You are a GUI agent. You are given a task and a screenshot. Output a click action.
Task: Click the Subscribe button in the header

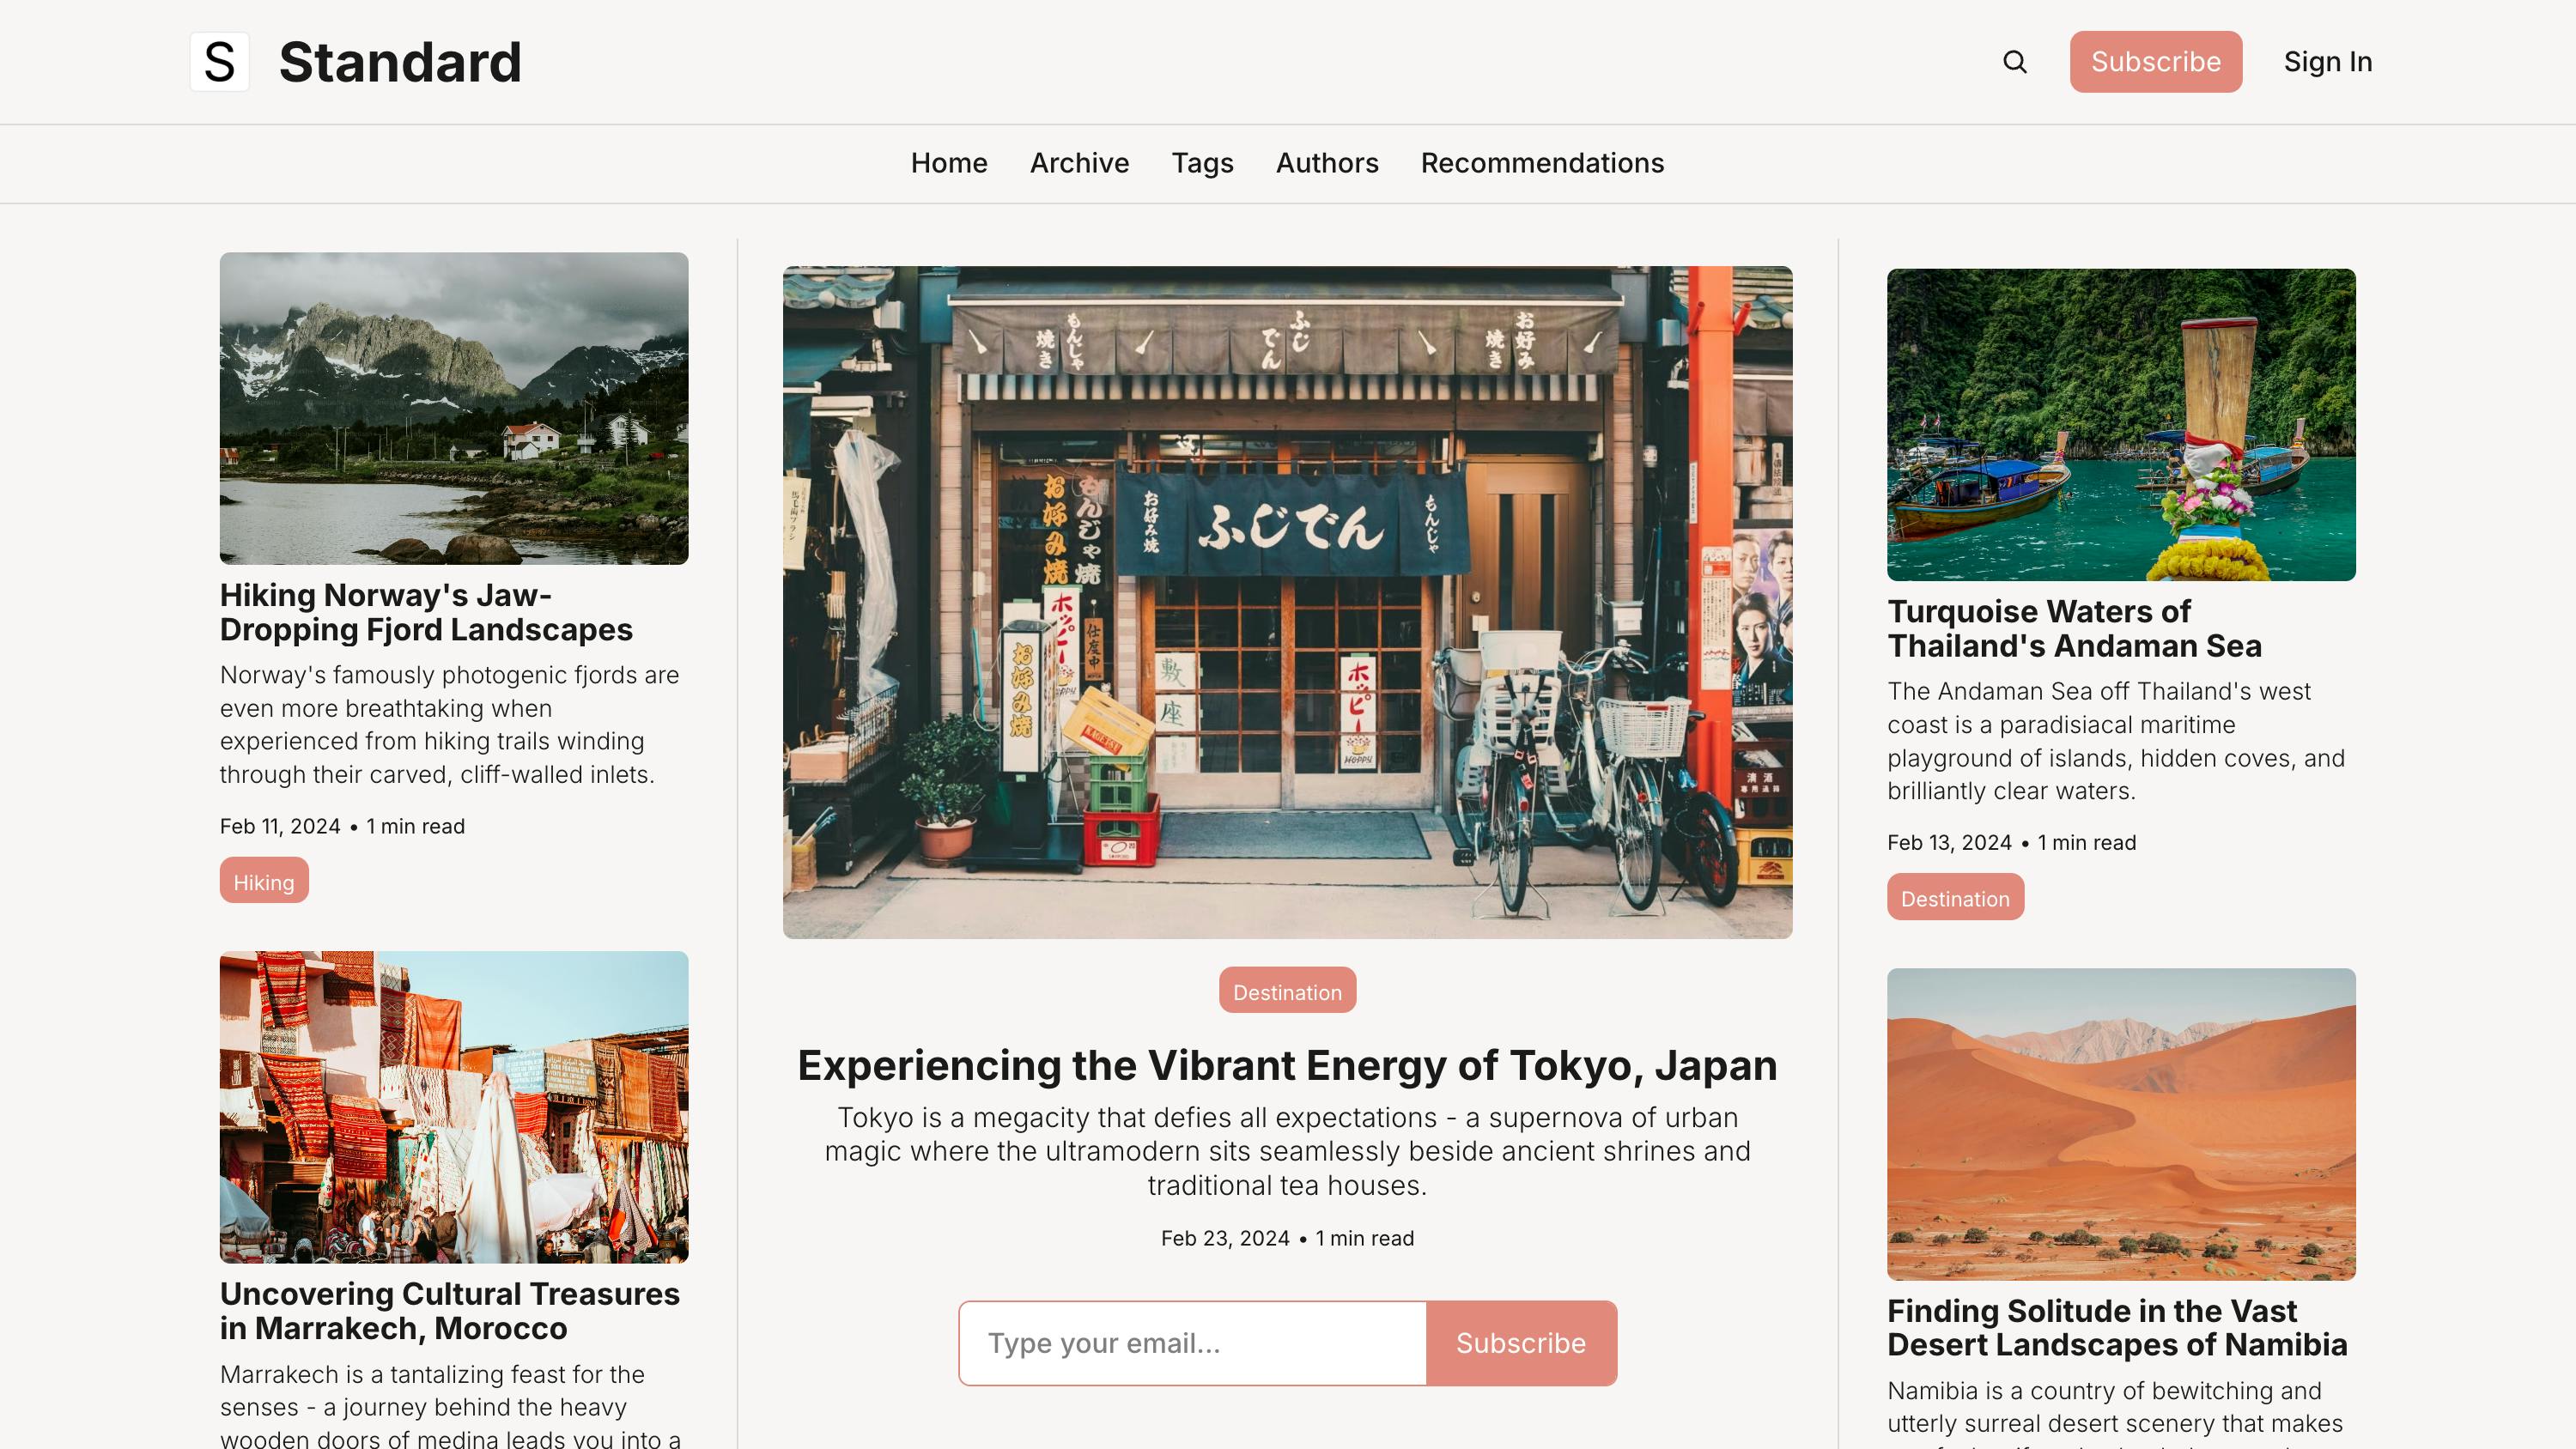click(2156, 61)
